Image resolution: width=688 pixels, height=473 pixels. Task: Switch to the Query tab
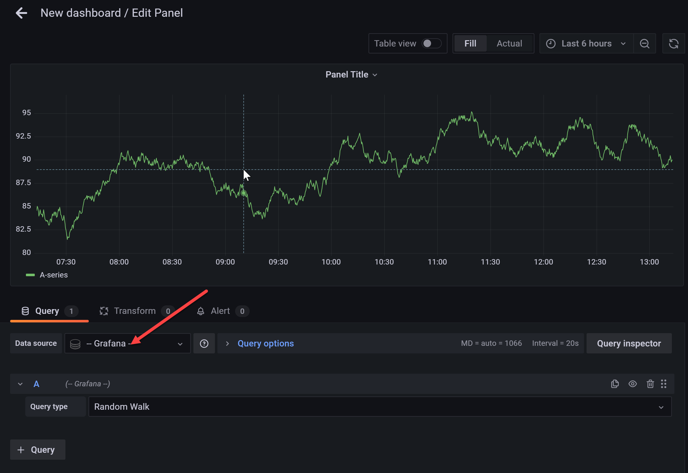click(x=49, y=311)
